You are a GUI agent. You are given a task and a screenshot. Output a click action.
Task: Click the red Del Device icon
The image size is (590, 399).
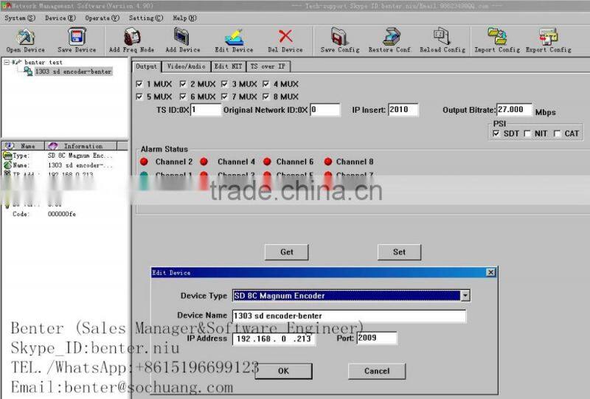pyautogui.click(x=285, y=37)
